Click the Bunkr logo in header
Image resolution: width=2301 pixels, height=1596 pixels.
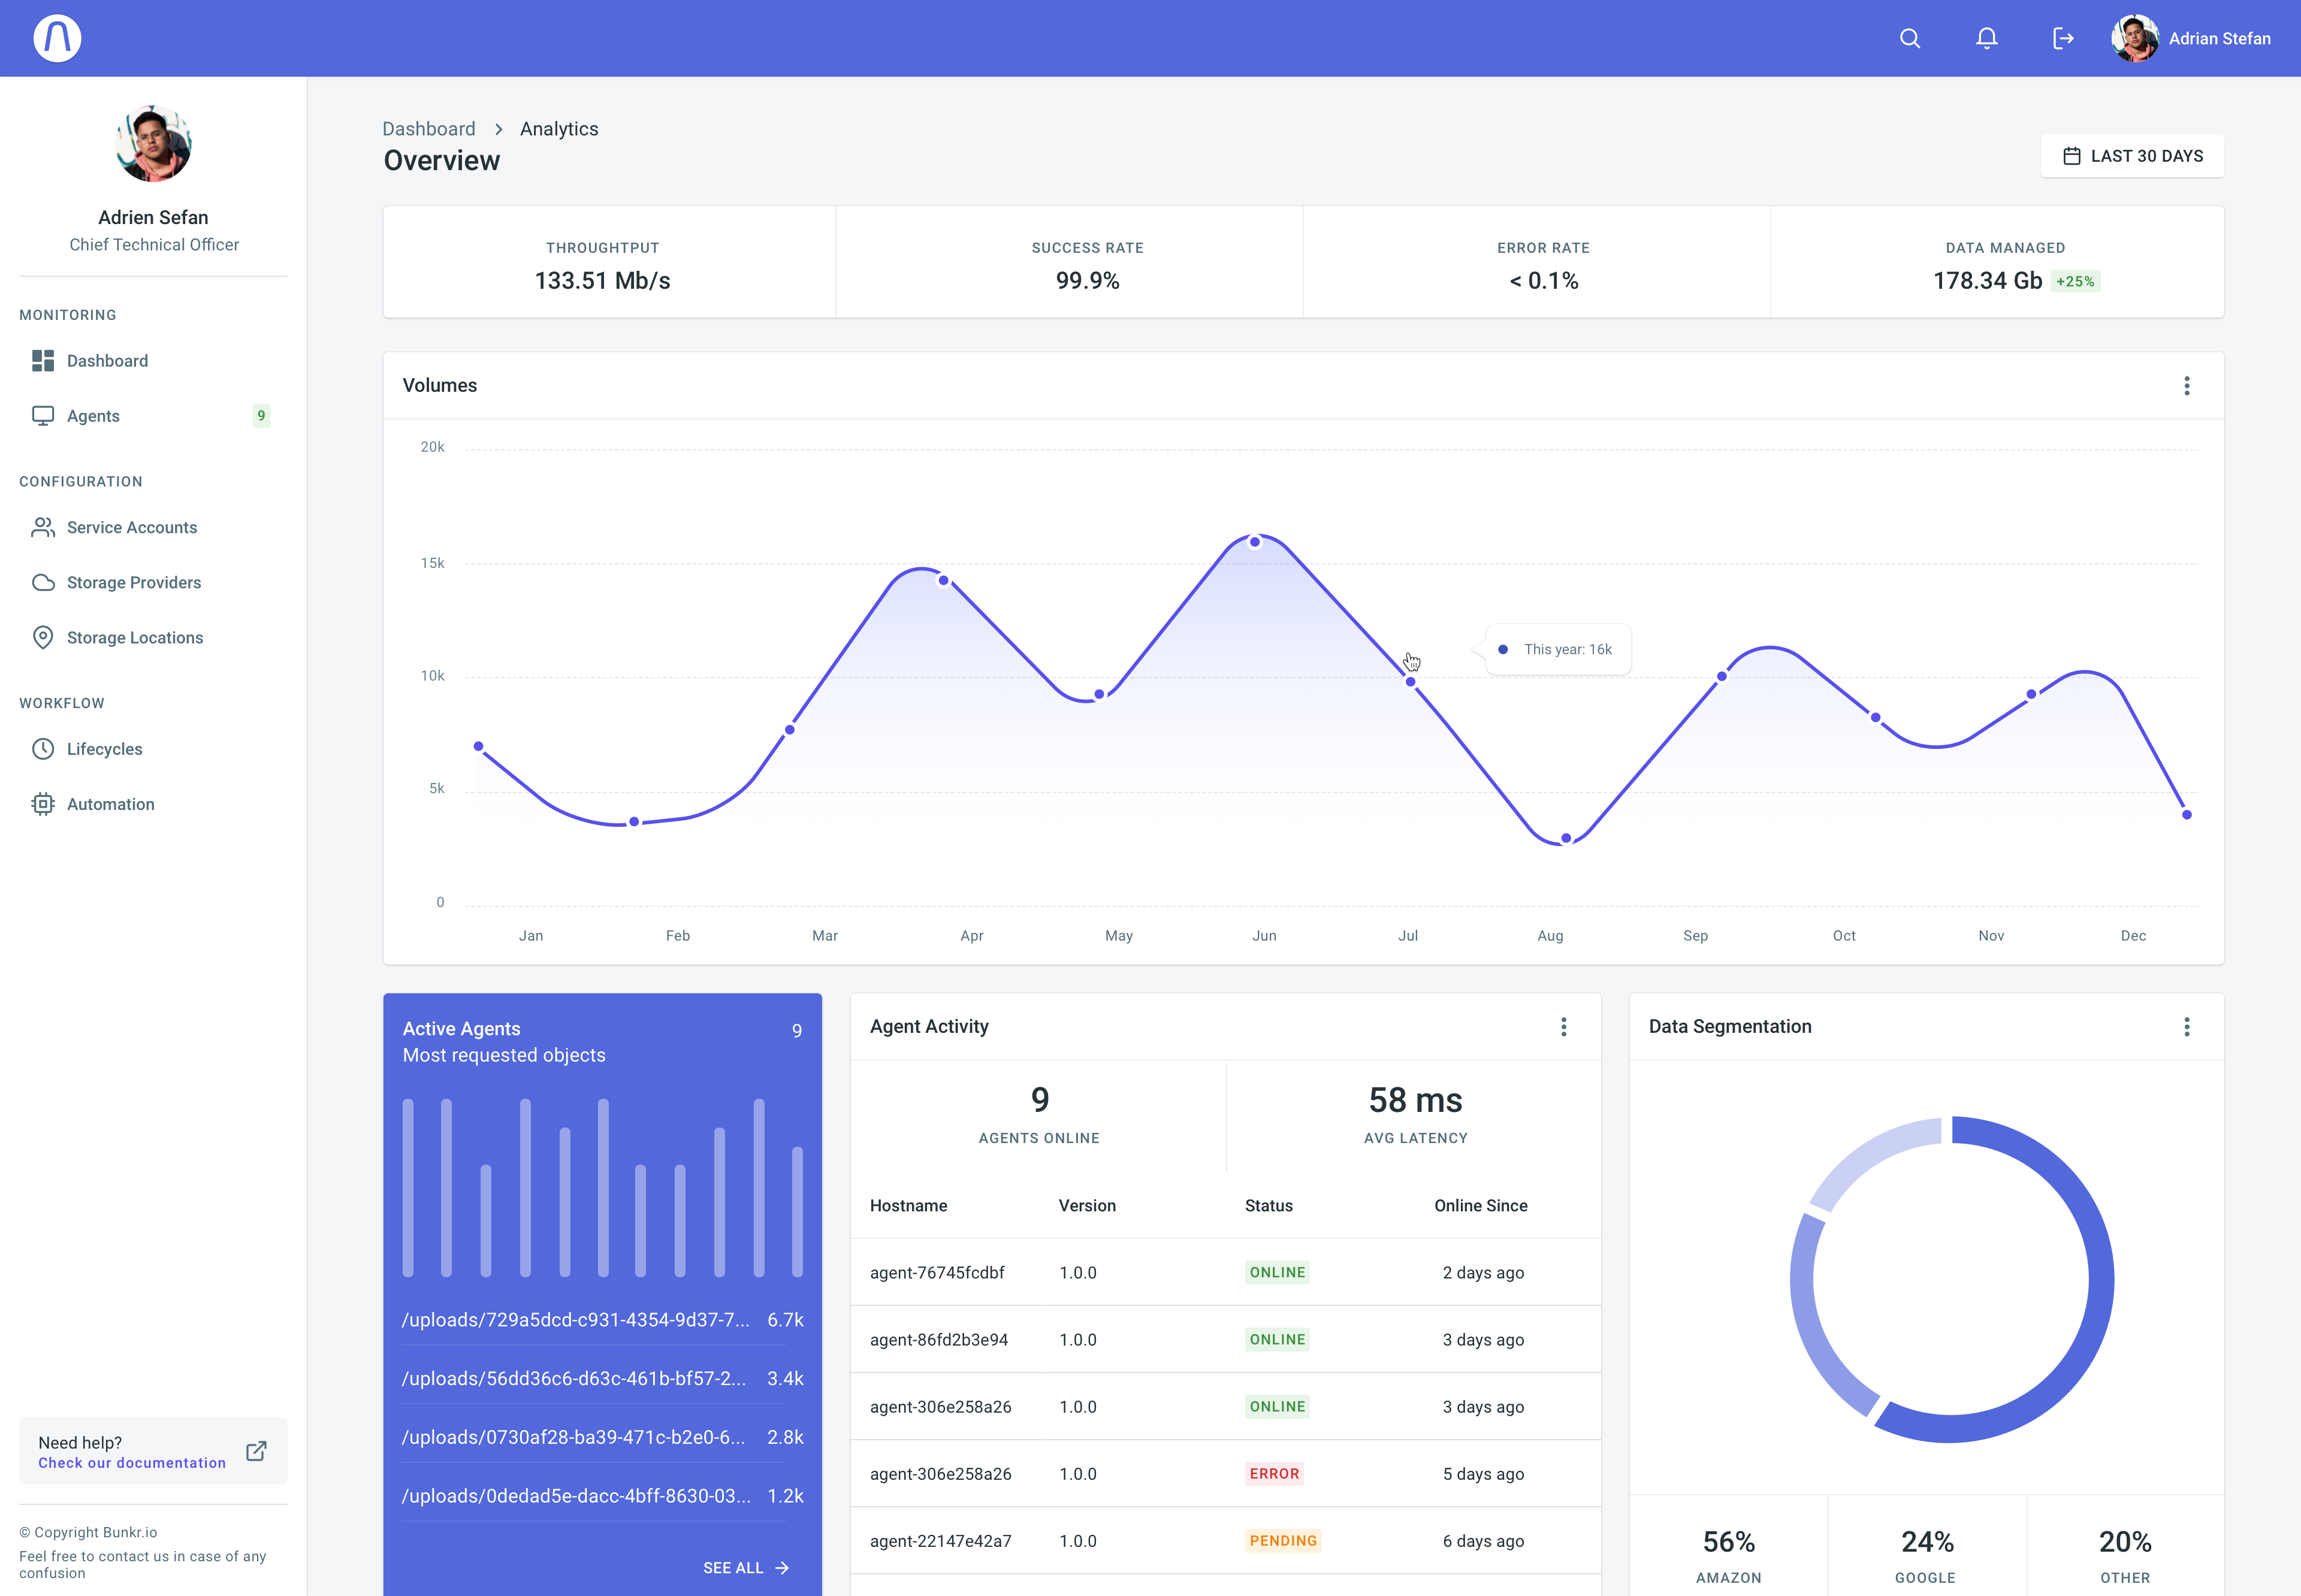[57, 38]
